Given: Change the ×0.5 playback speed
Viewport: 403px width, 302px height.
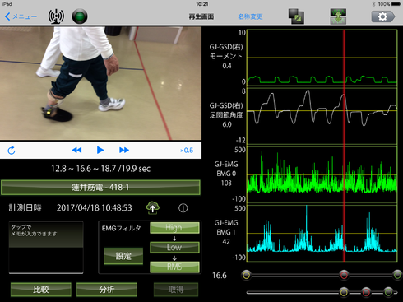Looking at the screenshot, I should pyautogui.click(x=187, y=151).
